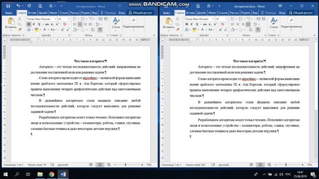Adjust zoom slider in right window
This screenshot has width=319, height=179.
tap(286, 165)
